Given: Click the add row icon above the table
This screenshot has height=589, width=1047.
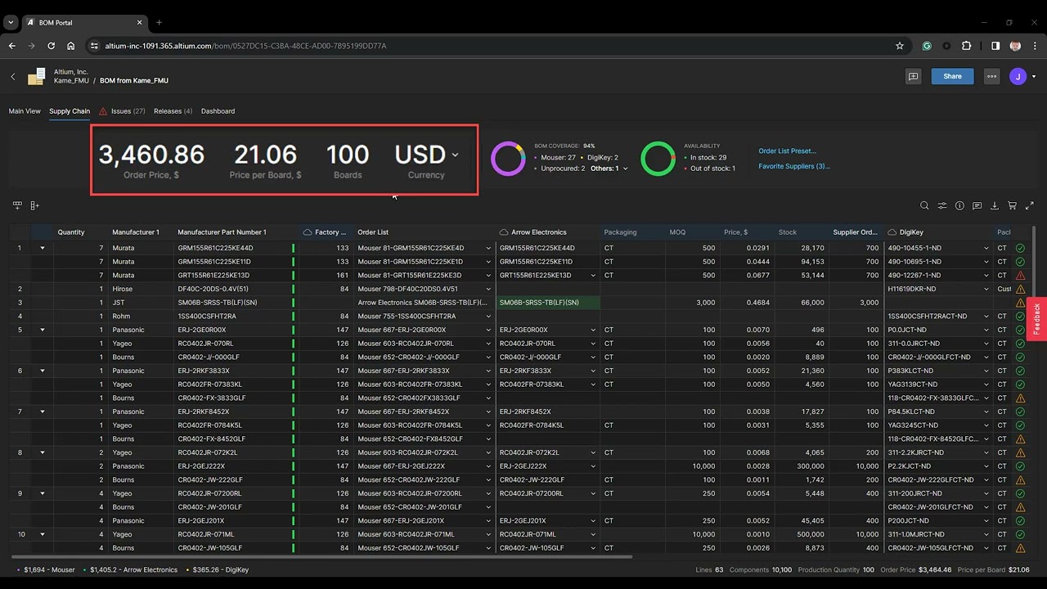Looking at the screenshot, I should 17,205.
